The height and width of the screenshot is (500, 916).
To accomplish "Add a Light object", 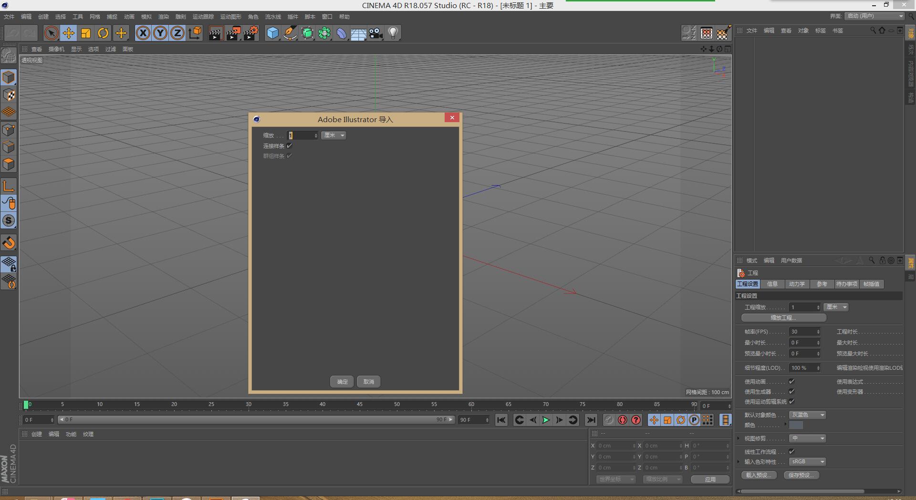I will pyautogui.click(x=393, y=33).
